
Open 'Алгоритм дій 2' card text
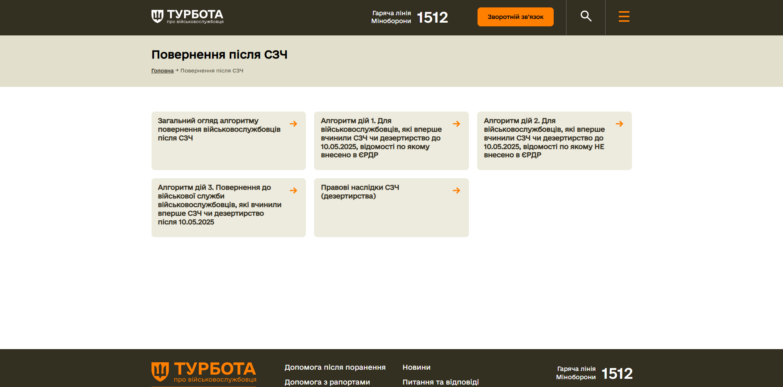point(544,138)
